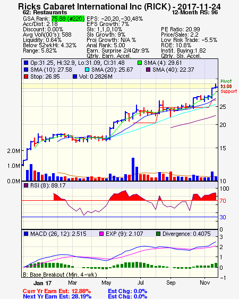Image resolution: width=239 pixels, height=299 pixels.
Task: Click the 'Earn. Surprise 2/4Qtr:9%' text
Action: [x=118, y=51]
